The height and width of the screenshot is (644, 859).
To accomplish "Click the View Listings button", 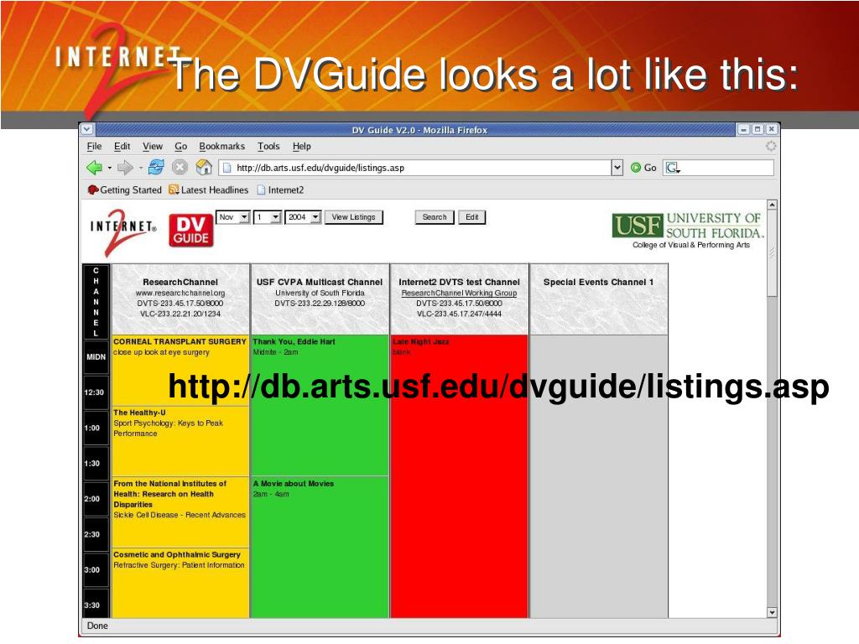I will point(353,217).
